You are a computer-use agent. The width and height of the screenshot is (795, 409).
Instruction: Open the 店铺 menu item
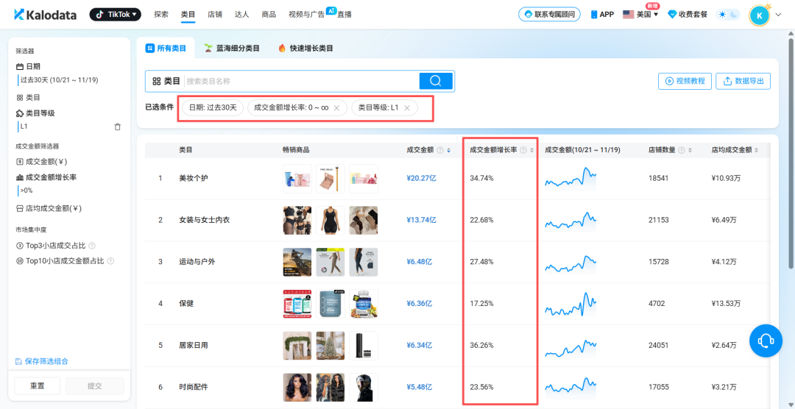[x=215, y=15]
